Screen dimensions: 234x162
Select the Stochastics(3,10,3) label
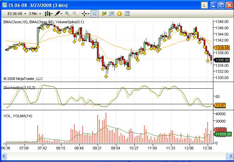[19, 88]
